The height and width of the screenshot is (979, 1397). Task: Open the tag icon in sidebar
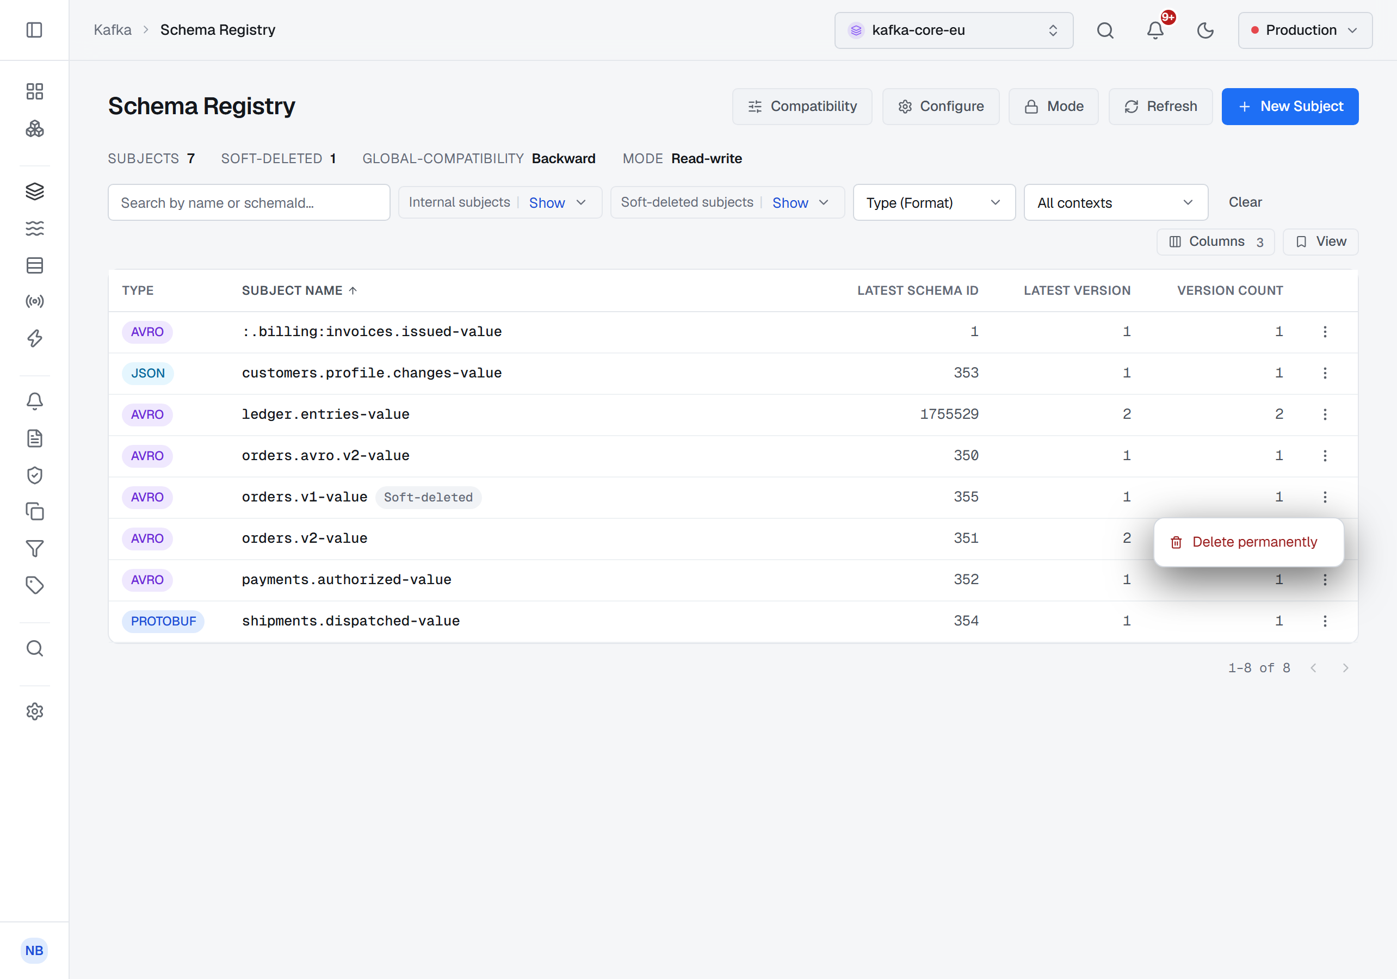pos(35,585)
